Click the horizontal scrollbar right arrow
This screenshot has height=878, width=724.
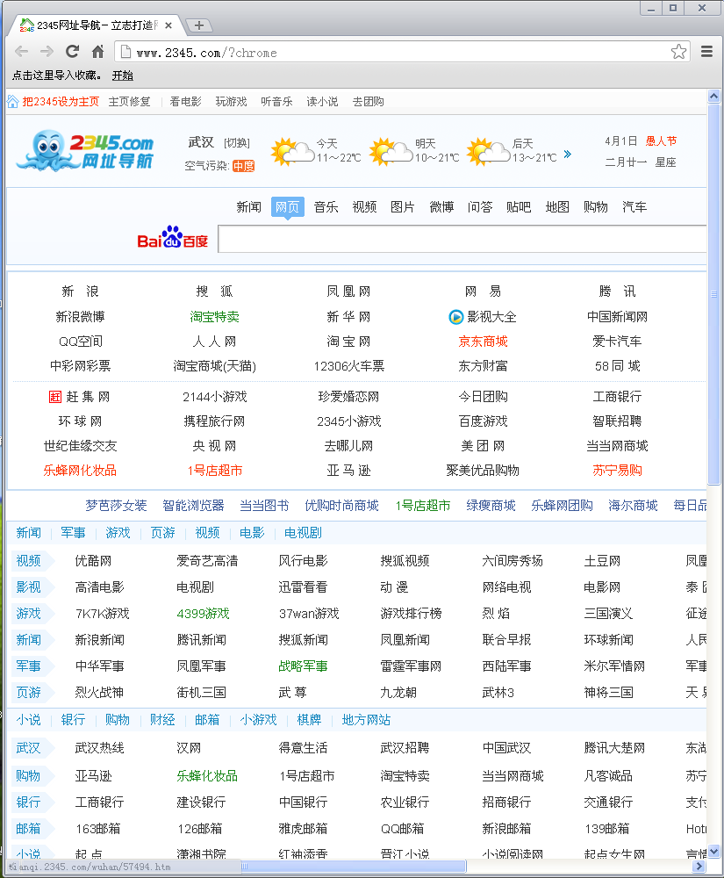coord(699,867)
